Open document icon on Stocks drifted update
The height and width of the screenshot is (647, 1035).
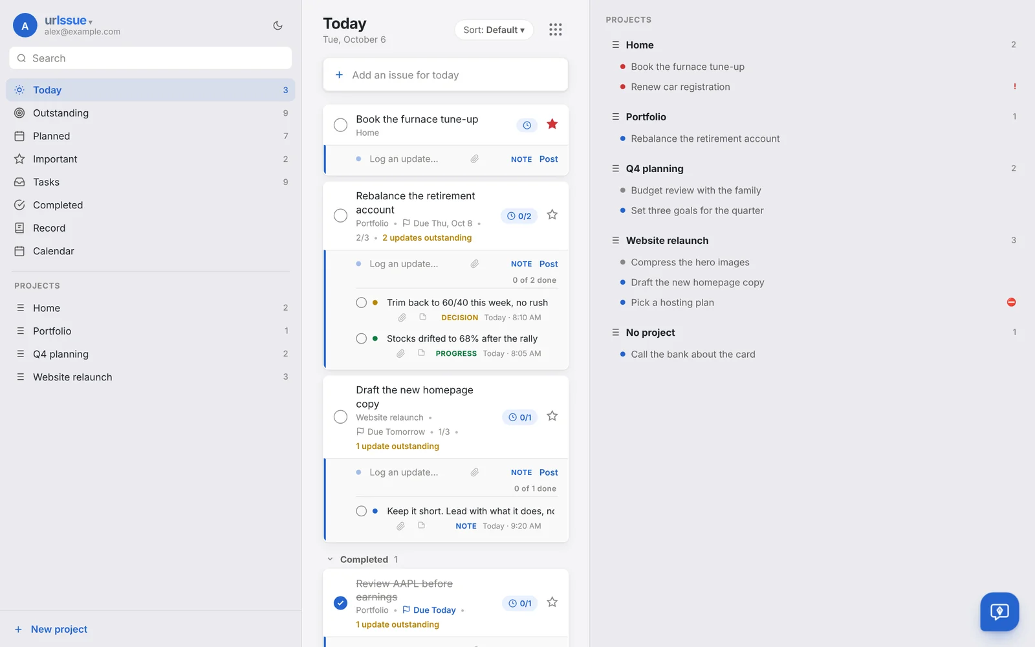click(x=421, y=353)
